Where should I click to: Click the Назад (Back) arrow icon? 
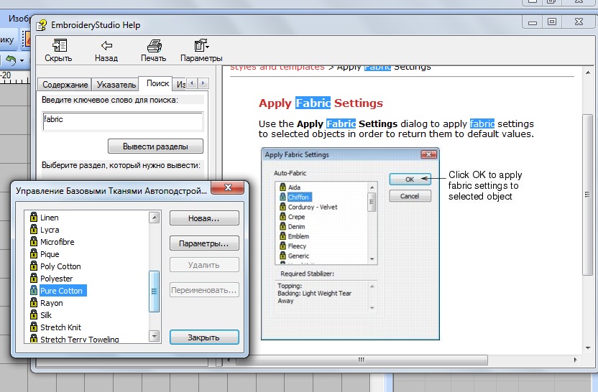click(x=106, y=45)
